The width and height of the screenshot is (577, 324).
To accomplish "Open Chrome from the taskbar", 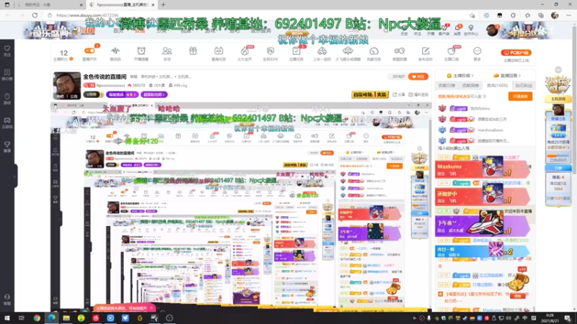I will pos(37,318).
